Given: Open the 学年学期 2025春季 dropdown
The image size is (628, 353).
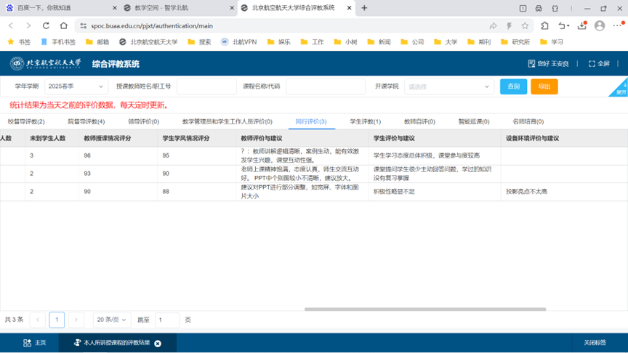Looking at the screenshot, I should click(76, 86).
